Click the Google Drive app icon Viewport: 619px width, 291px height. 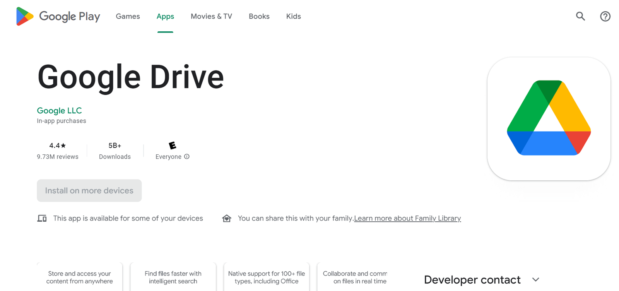click(x=549, y=119)
